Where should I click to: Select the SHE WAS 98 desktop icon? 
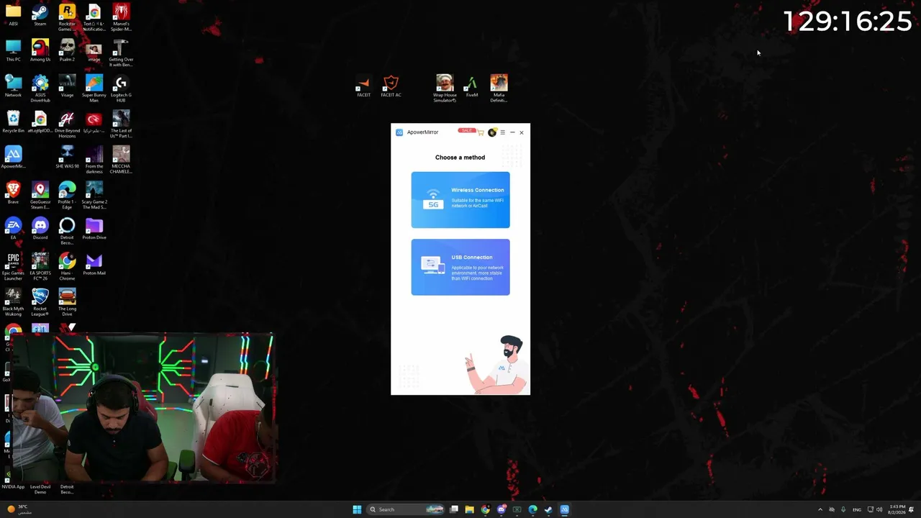(x=67, y=158)
